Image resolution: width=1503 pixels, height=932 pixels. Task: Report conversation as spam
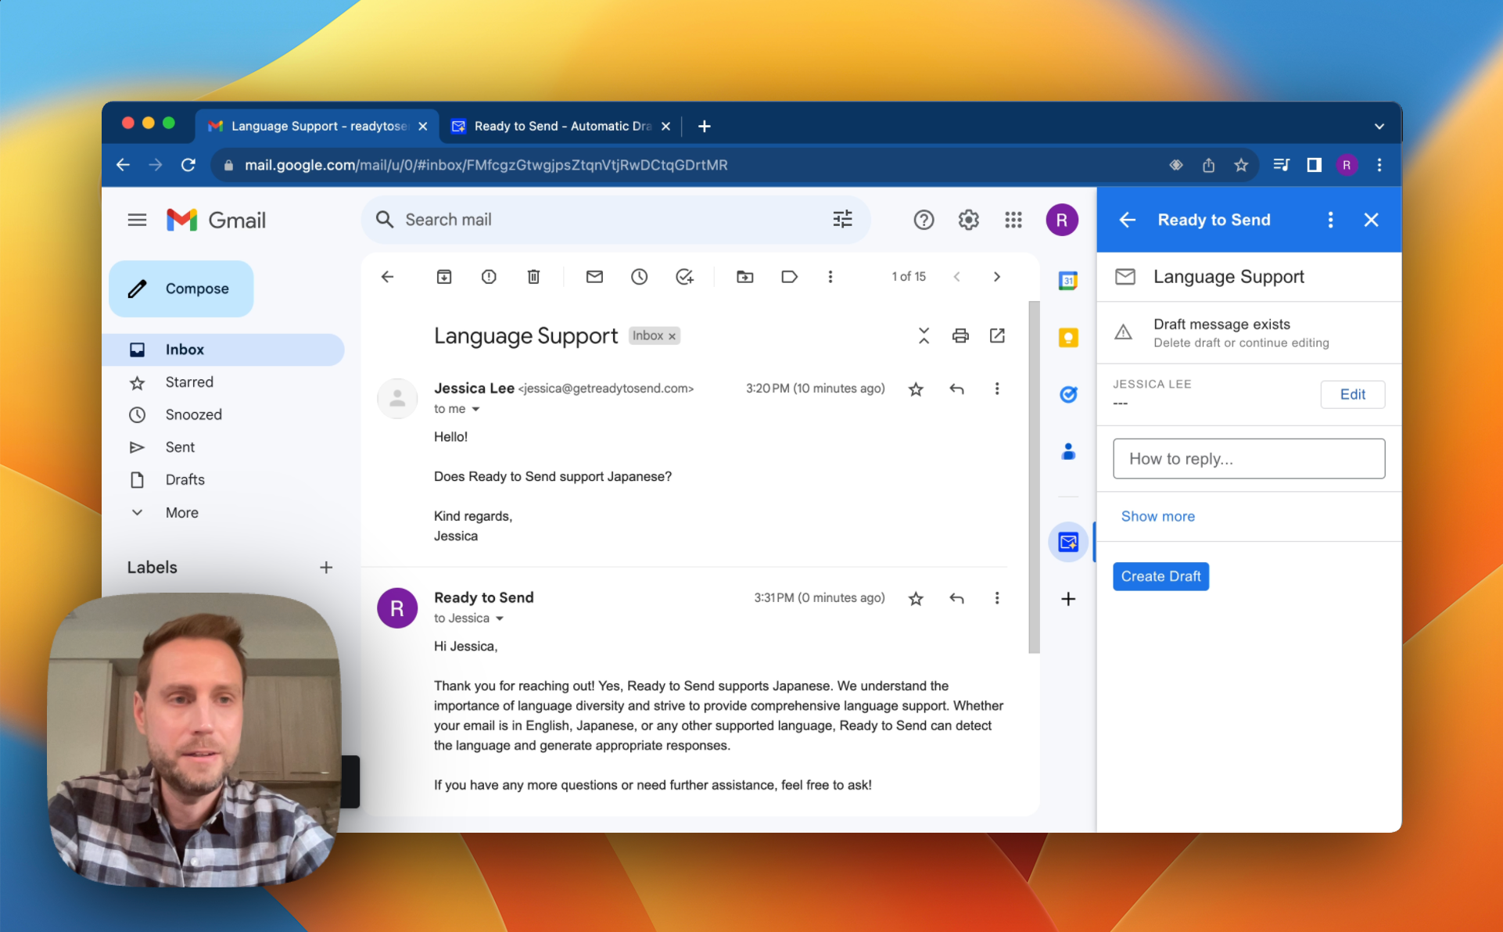tap(489, 277)
